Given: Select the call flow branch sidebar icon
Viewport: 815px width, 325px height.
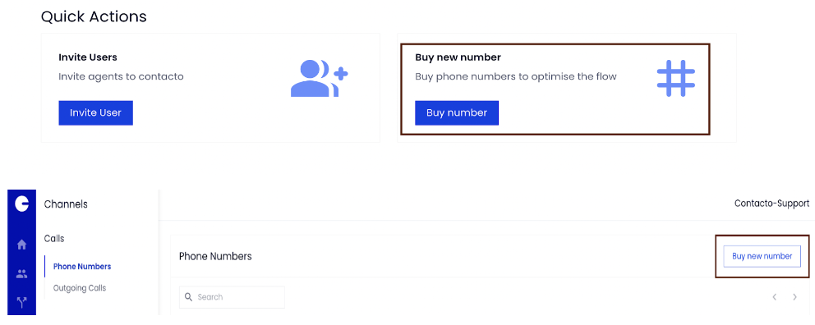Looking at the screenshot, I should coord(22,302).
